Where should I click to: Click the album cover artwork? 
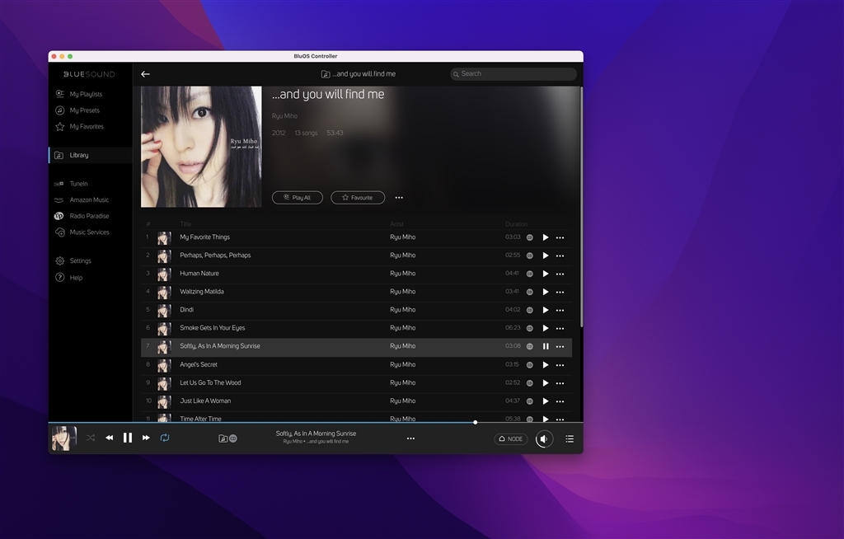[x=200, y=146]
